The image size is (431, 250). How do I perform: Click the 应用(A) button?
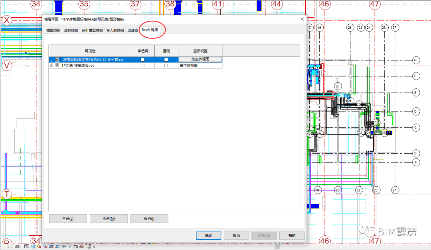(264, 236)
